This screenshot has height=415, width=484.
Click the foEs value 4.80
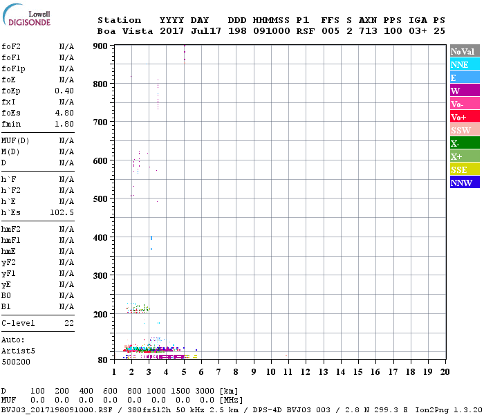tap(64, 113)
